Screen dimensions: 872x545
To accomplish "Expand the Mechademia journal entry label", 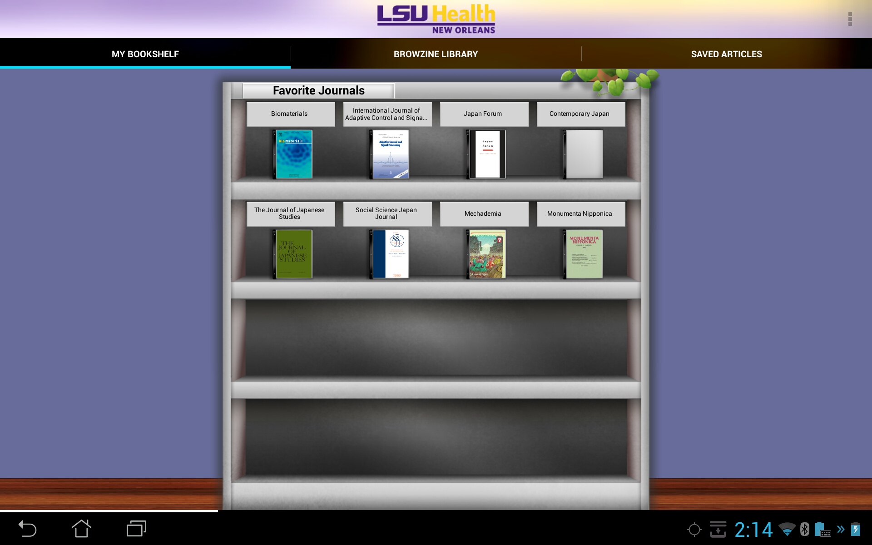I will 482,213.
